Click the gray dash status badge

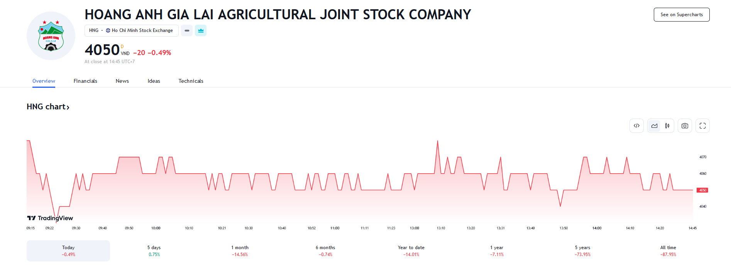coord(187,30)
